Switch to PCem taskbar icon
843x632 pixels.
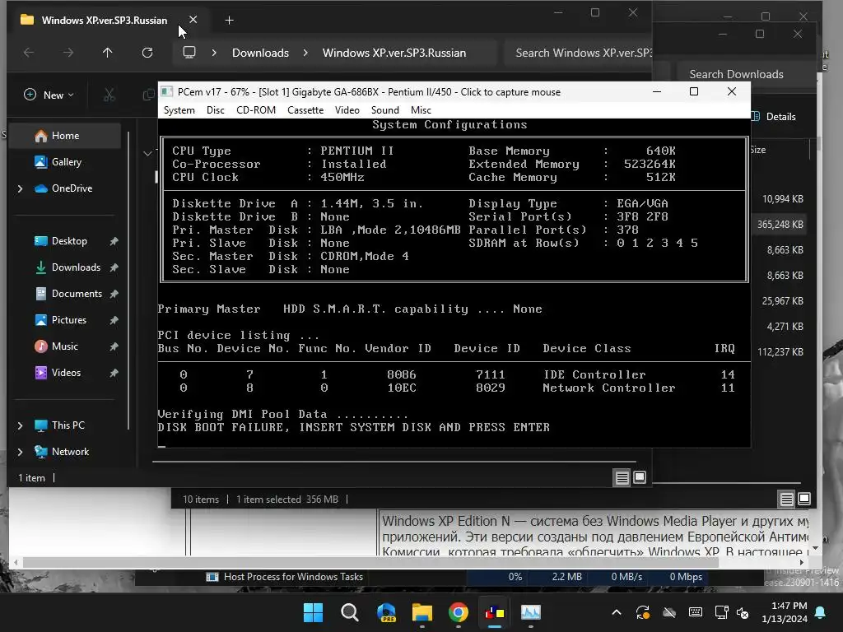[x=495, y=612]
